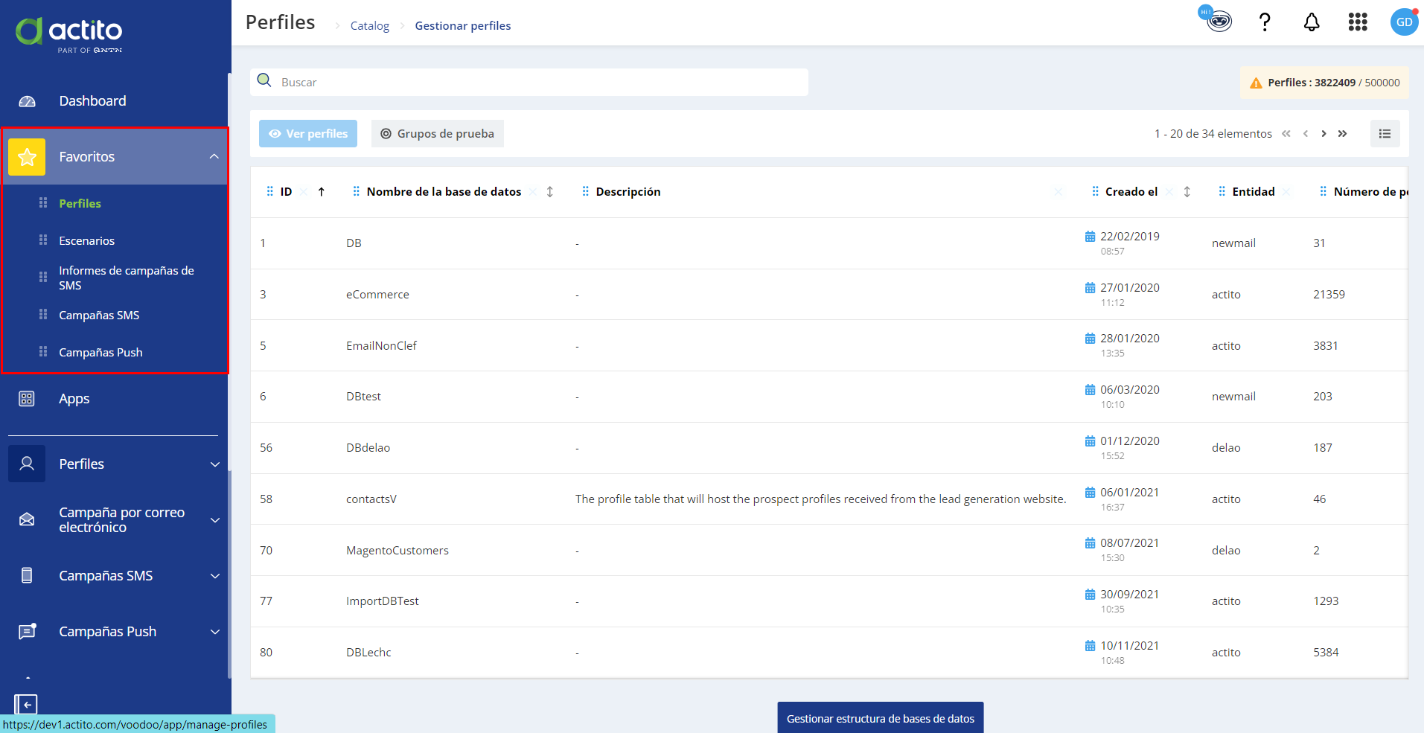Image resolution: width=1424 pixels, height=733 pixels.
Task: Click the drag handle next to Campañas SMS favorite
Action: [x=43, y=314]
